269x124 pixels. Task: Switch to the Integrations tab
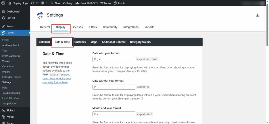131,27
